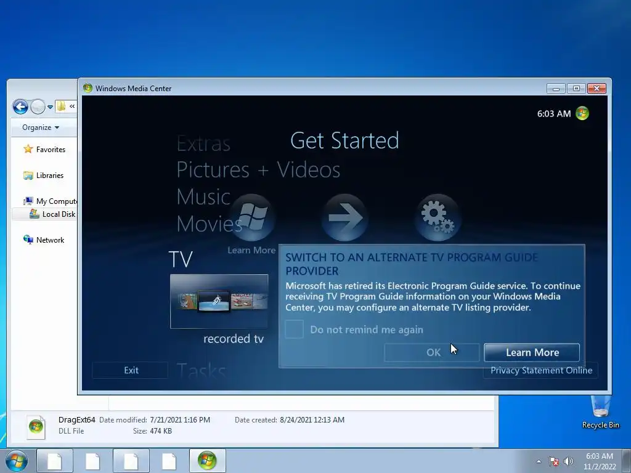The image size is (631, 473).
Task: Click the second blank document taskbar button
Action: tap(92, 461)
